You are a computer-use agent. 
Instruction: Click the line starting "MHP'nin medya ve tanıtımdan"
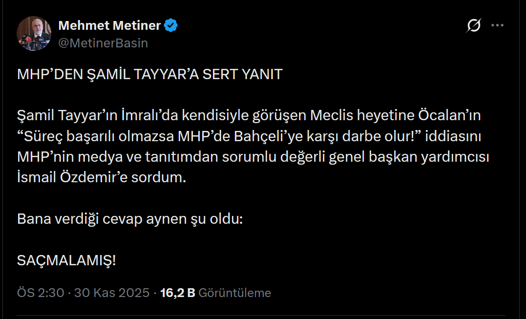click(x=147, y=158)
